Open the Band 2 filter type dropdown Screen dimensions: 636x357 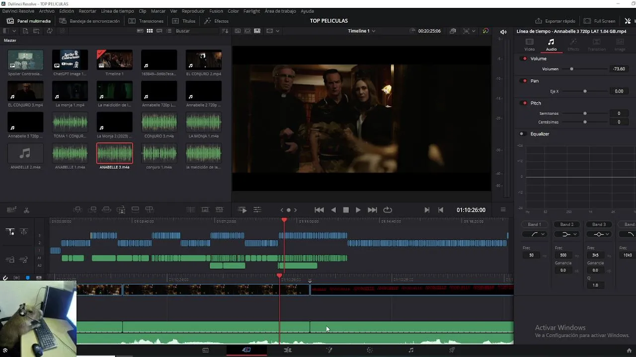coord(566,234)
